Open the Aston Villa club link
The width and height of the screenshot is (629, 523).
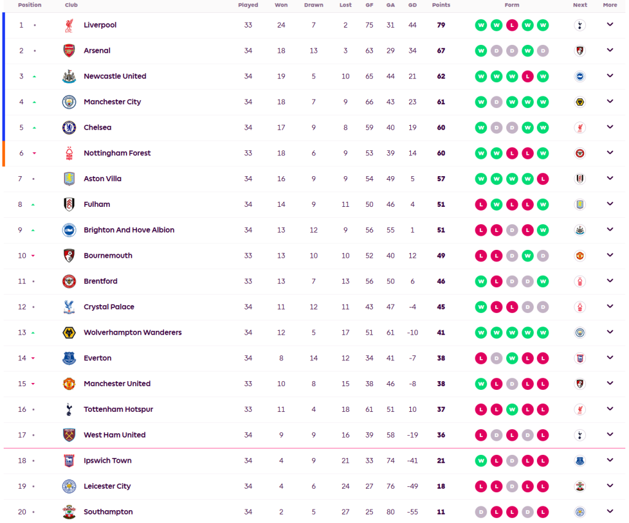tap(103, 179)
